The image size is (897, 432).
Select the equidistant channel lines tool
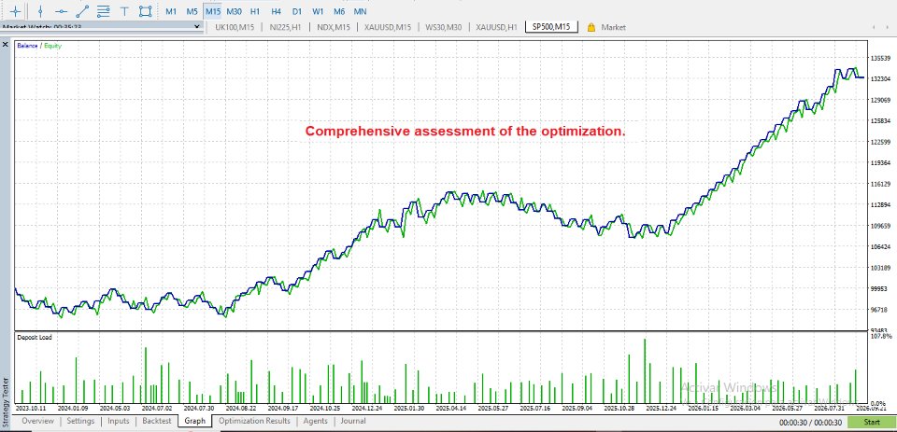[x=104, y=11]
